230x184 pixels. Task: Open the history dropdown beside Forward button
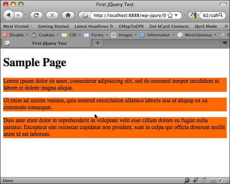26,15
